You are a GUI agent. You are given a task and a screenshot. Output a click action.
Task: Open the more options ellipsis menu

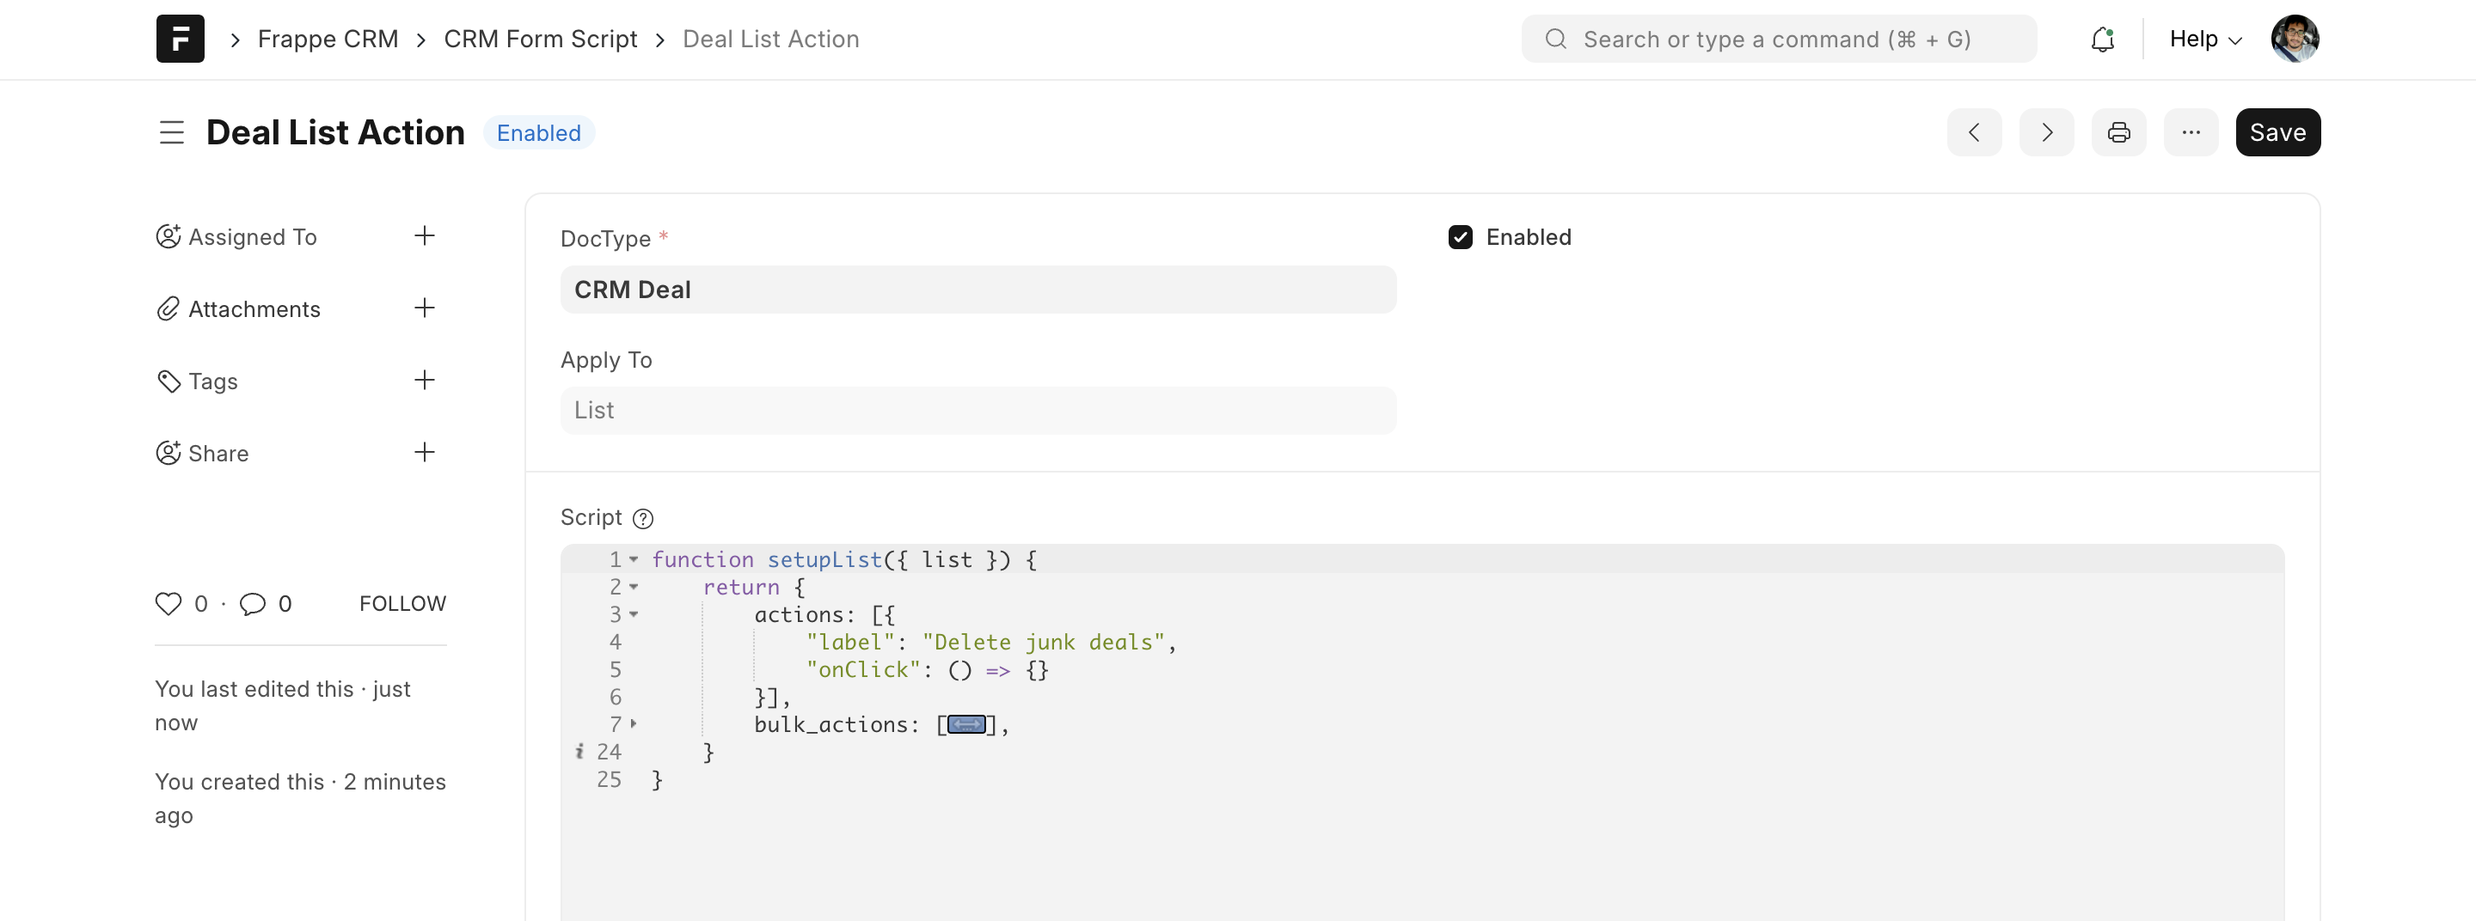(x=2191, y=132)
